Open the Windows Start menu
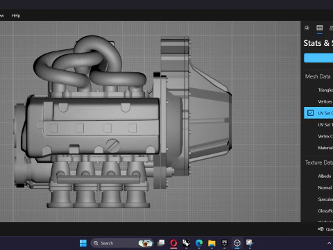This screenshot has height=250, width=333. (x=83, y=243)
